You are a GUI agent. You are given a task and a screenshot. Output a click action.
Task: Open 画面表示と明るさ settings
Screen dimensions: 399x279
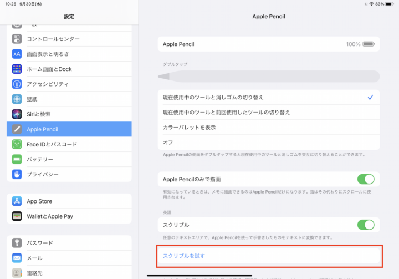click(x=69, y=54)
